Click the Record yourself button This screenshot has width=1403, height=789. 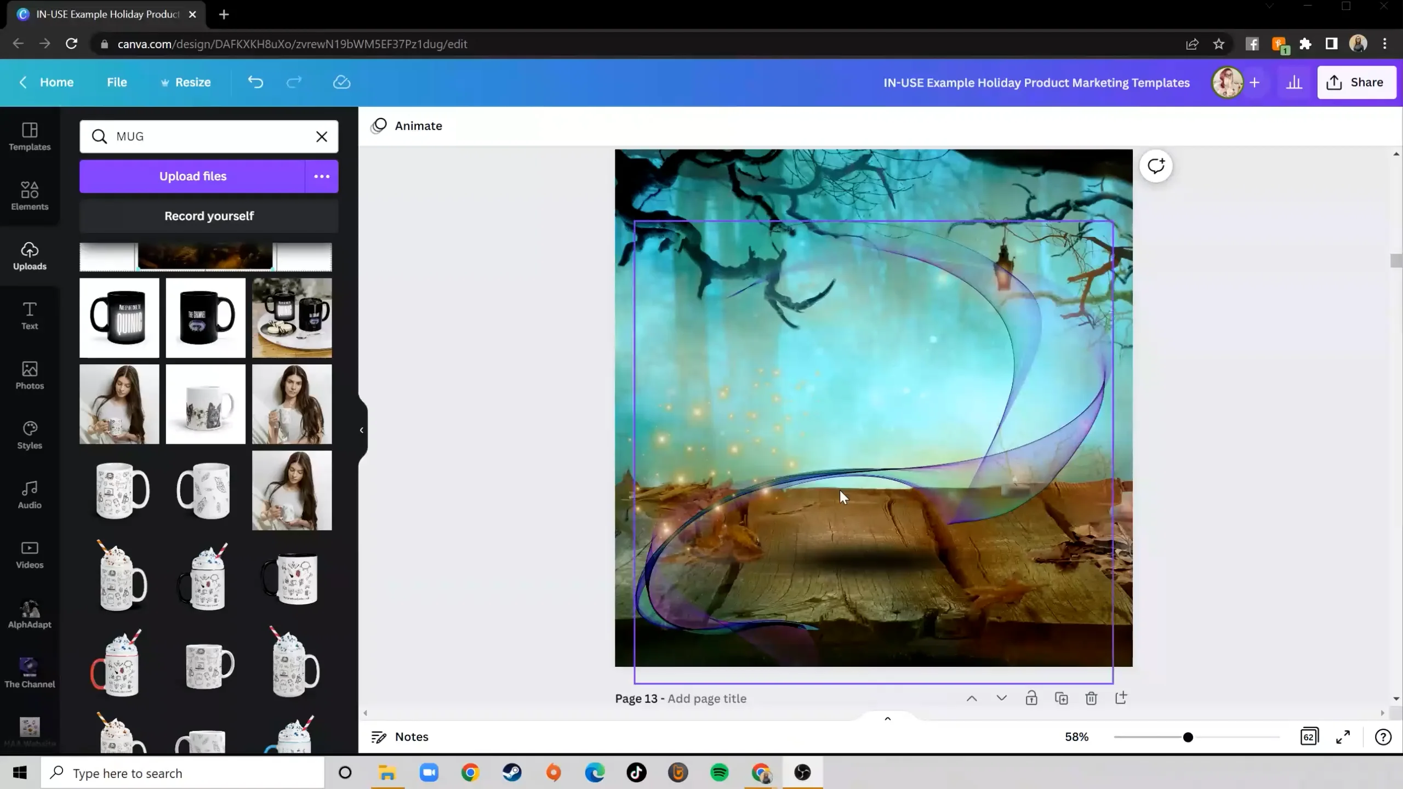pyautogui.click(x=209, y=216)
